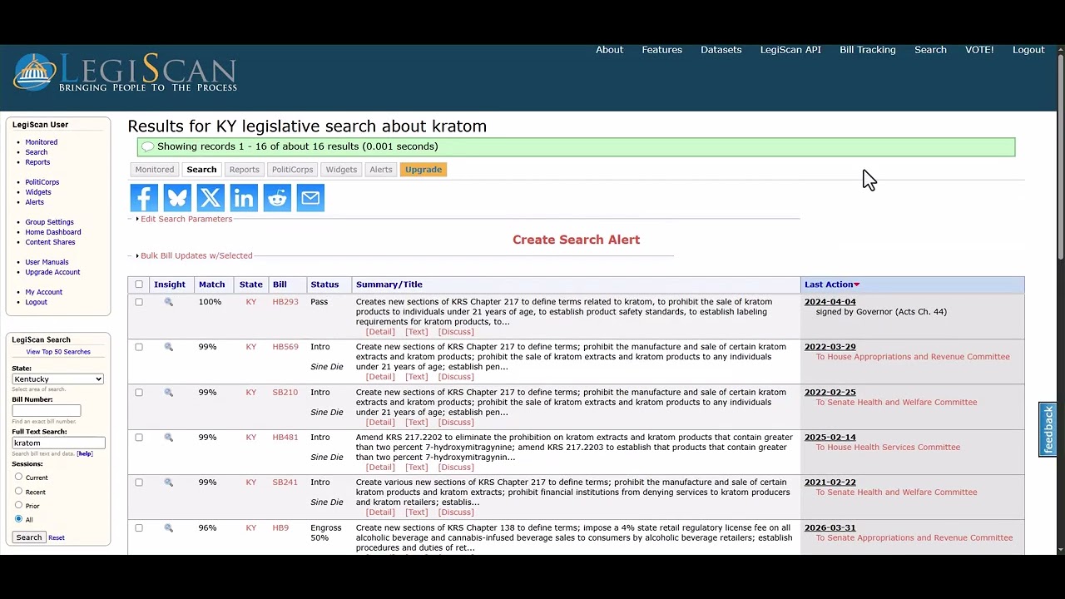Open Insight magnifier for SB241
This screenshot has height=599, width=1065.
tap(169, 483)
